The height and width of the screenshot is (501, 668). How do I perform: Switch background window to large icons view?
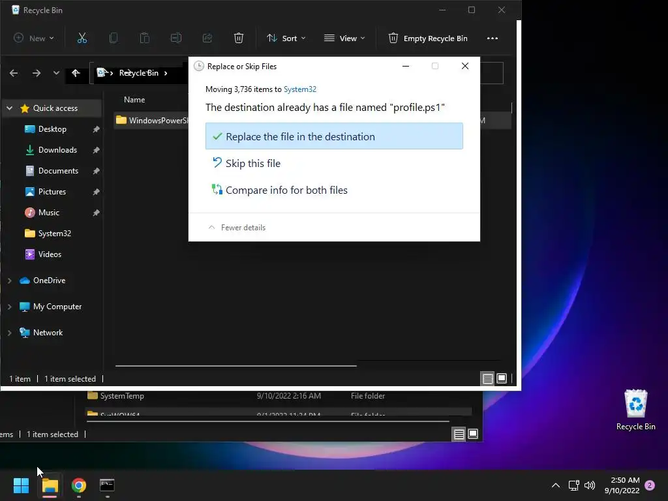click(473, 434)
